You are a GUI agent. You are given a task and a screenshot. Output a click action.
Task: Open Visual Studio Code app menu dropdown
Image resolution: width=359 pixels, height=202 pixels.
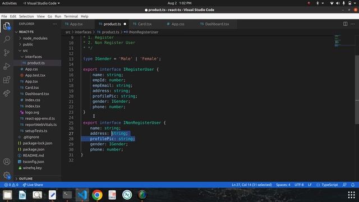pyautogui.click(x=42, y=3)
